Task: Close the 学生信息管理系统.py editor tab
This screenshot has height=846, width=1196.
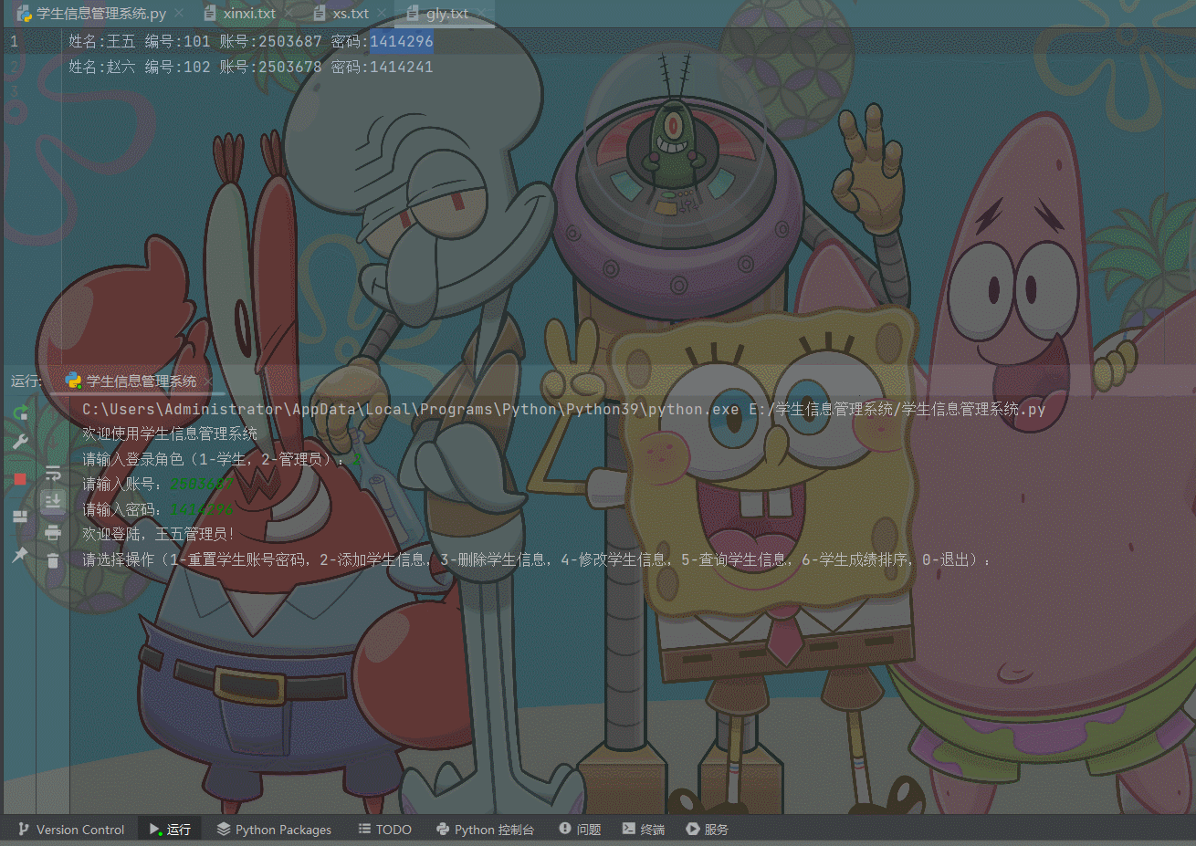Action: (x=179, y=14)
